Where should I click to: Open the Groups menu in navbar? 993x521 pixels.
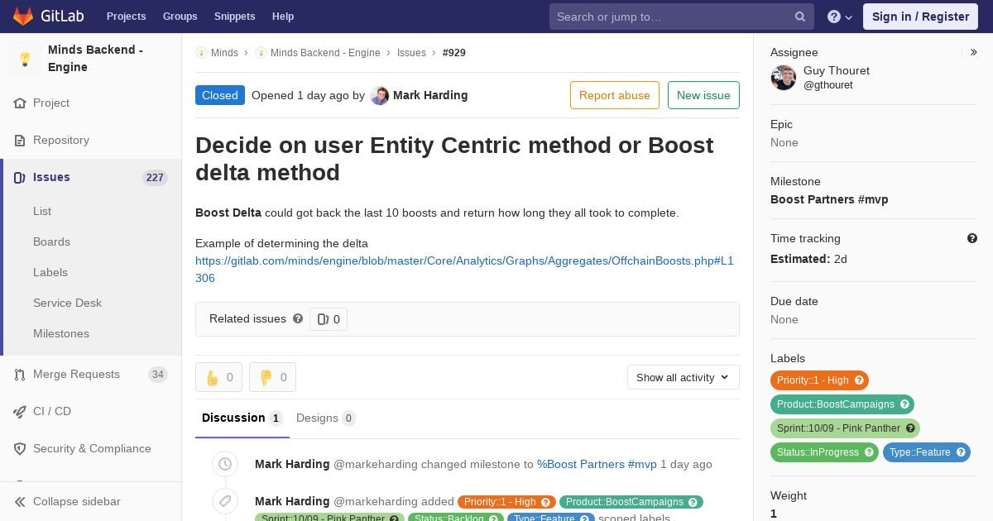coord(180,17)
